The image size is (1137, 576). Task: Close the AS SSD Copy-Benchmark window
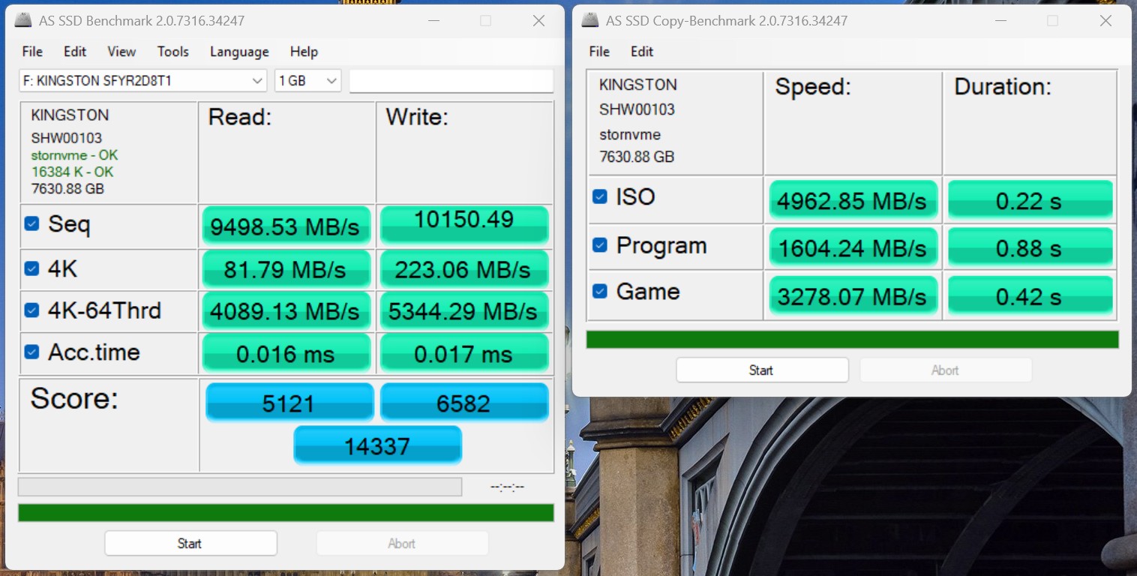tap(1105, 21)
